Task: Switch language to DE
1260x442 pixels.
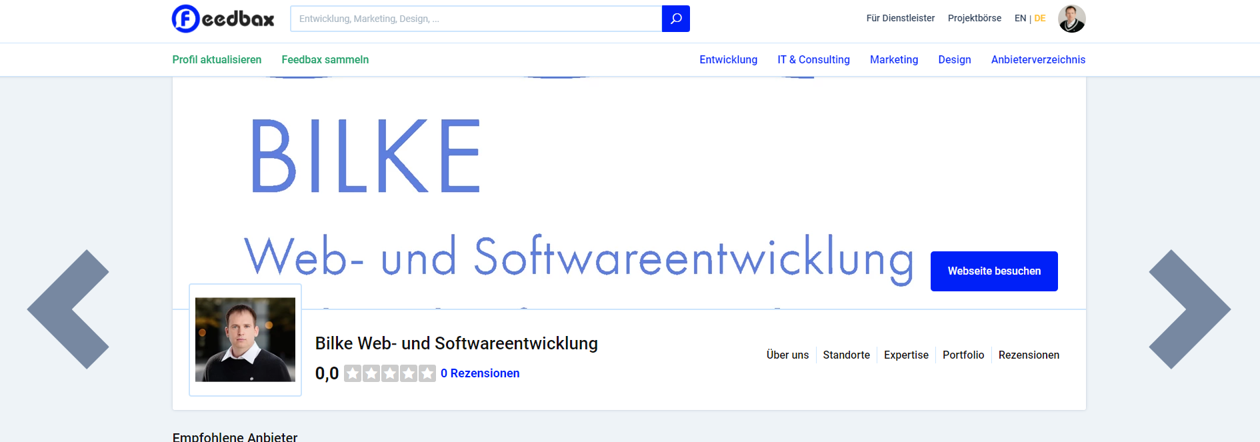Action: point(1039,18)
